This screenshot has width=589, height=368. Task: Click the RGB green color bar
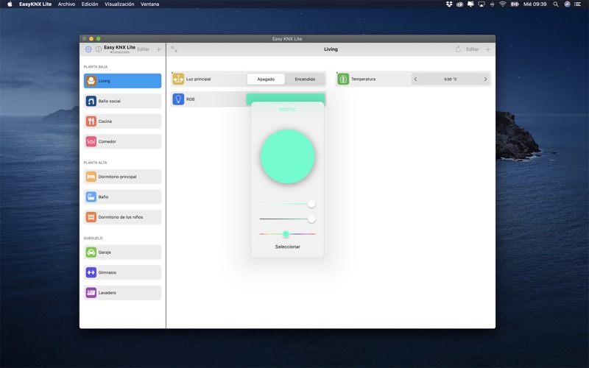pyautogui.click(x=286, y=97)
